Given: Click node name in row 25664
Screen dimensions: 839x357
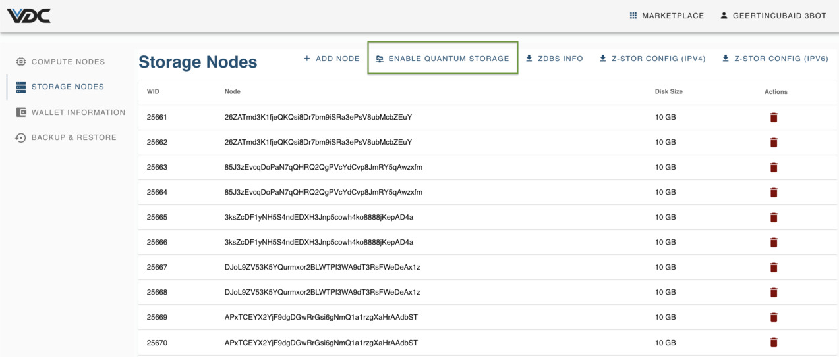Looking at the screenshot, I should (x=324, y=192).
